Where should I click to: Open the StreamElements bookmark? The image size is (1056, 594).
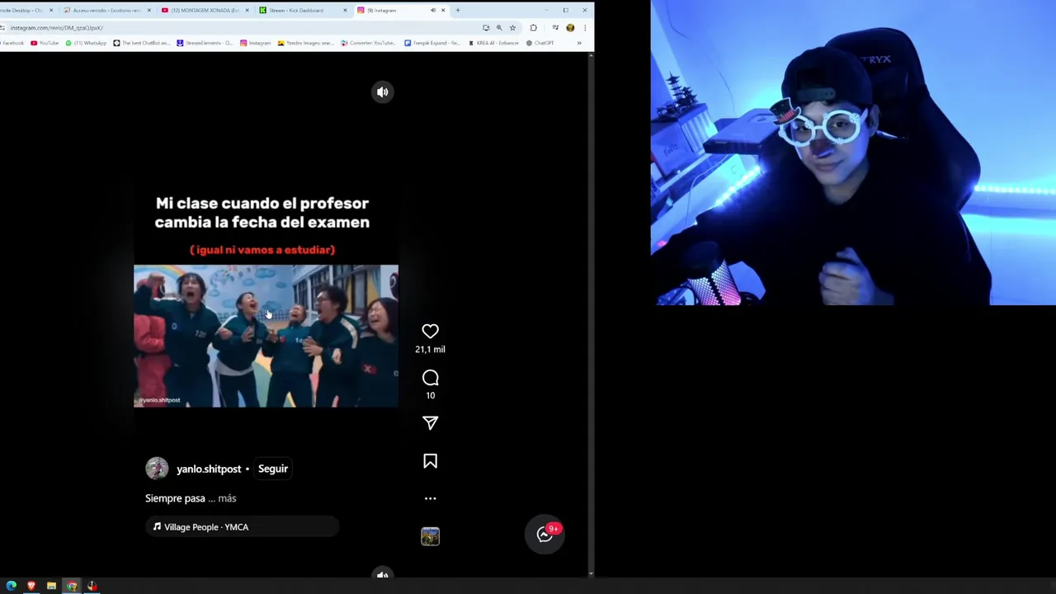[x=205, y=43]
